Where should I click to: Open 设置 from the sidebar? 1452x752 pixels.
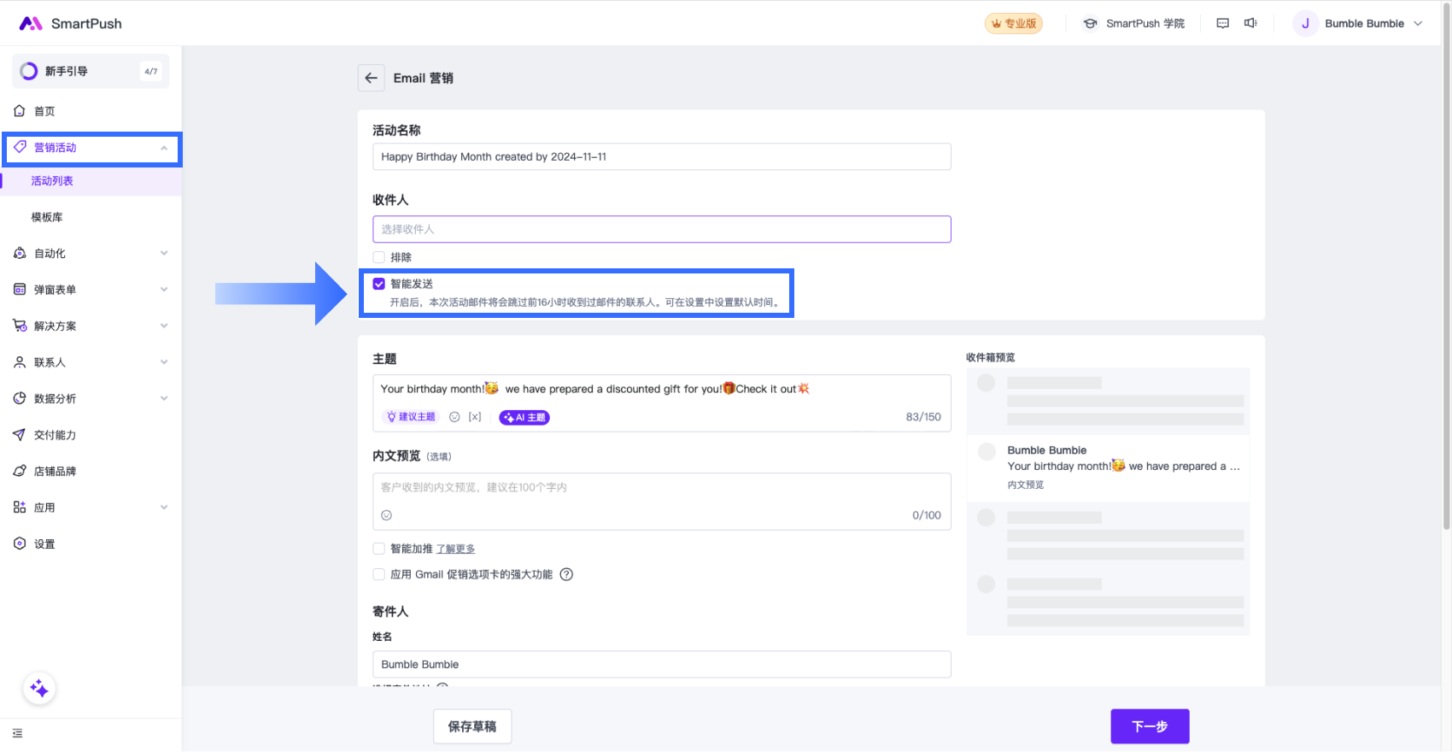tap(44, 543)
